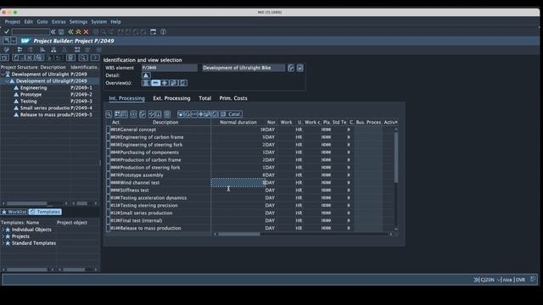Viewport: 543px width, 305px height.
Task: Expand Standard Templates node
Action: coord(3,243)
